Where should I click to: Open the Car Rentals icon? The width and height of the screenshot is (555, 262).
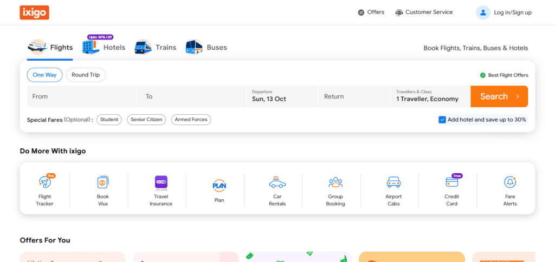277,182
